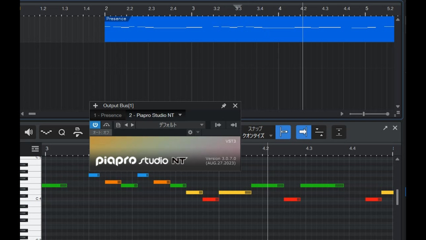
Task: Click the plus icon beside Output Bus[1]
Action: click(x=95, y=106)
